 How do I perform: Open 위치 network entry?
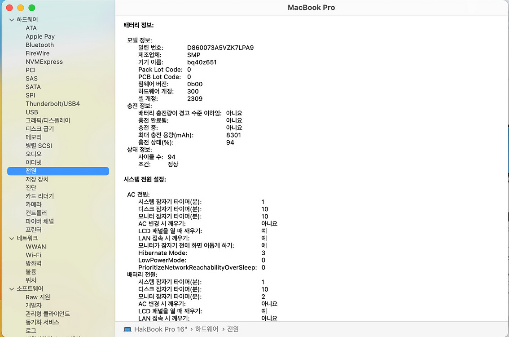[x=31, y=280]
